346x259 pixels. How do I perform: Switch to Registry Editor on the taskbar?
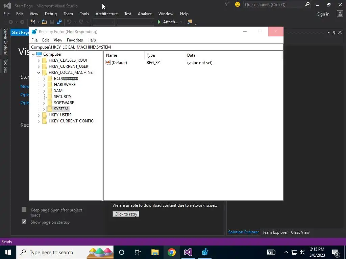pyautogui.click(x=205, y=252)
